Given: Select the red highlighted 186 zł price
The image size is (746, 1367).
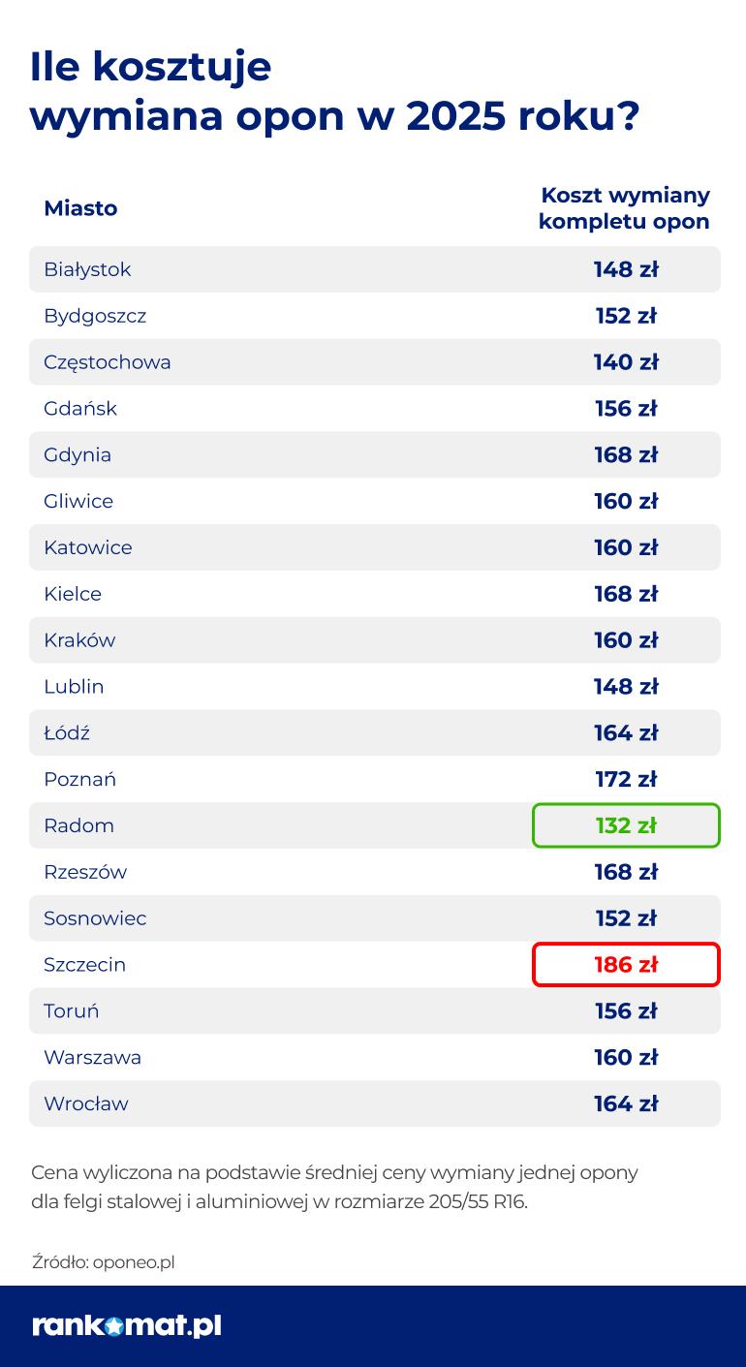Looking at the screenshot, I should [626, 965].
